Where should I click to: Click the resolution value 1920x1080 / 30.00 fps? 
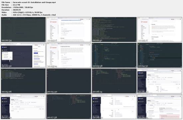23,7
